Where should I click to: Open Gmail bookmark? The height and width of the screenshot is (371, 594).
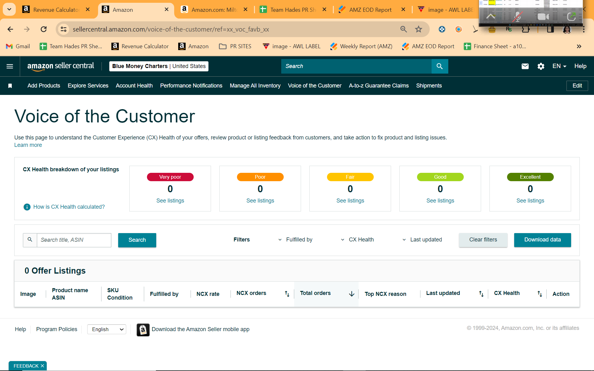pos(18,46)
